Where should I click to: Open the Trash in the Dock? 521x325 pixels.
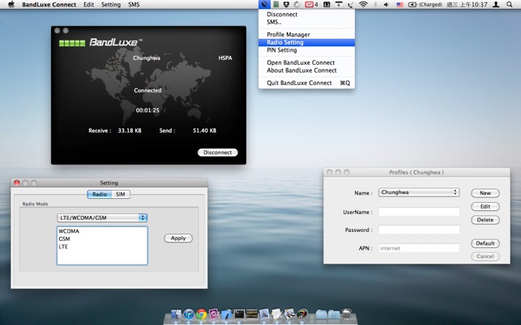[346, 314]
